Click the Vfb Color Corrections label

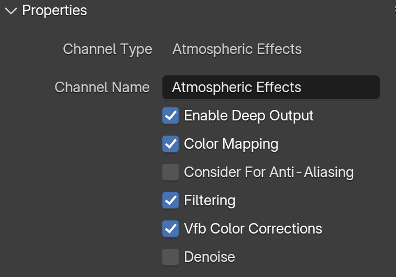point(253,229)
